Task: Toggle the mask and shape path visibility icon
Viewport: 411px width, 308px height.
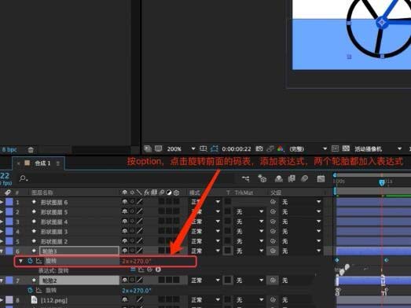Action: pyautogui.click(x=215, y=148)
